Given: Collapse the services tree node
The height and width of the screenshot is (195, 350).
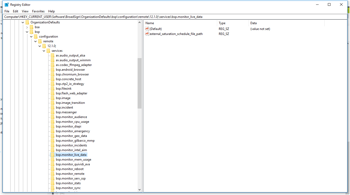Looking at the screenshot, I should [44, 51].
